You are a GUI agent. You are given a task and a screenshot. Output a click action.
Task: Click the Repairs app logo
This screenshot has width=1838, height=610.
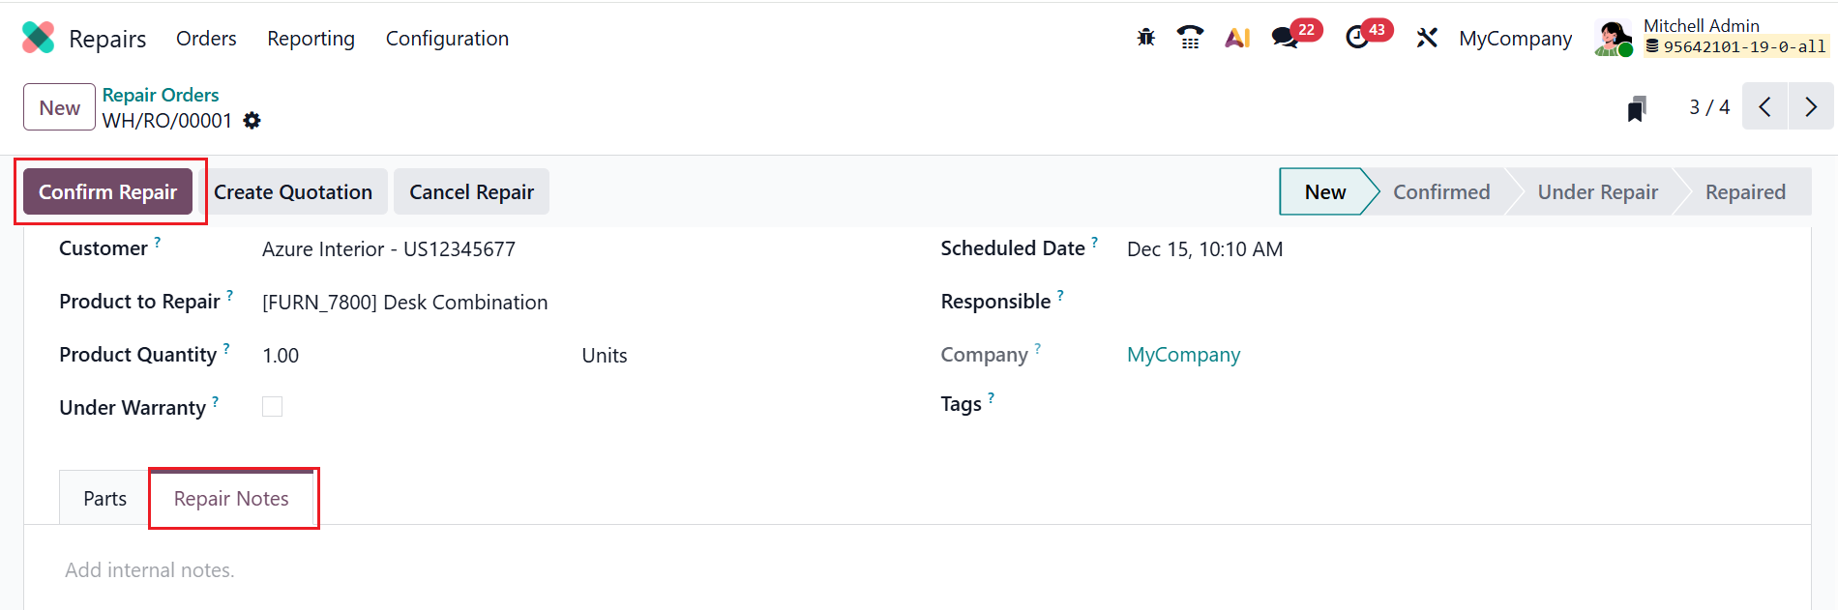point(39,38)
